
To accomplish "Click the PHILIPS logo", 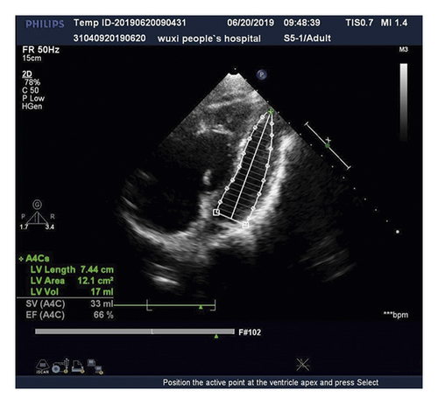I will [45, 24].
